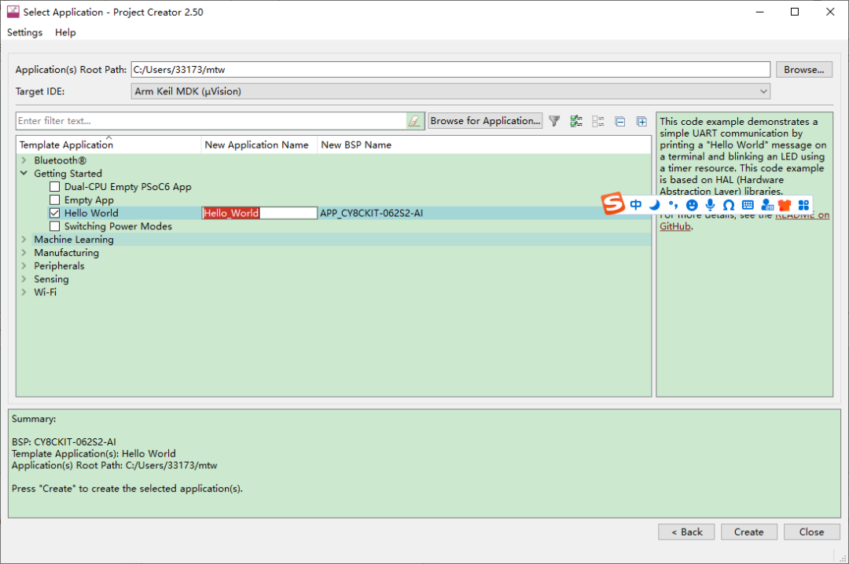Expand the Manufacturing category
849x564 pixels.
point(24,252)
